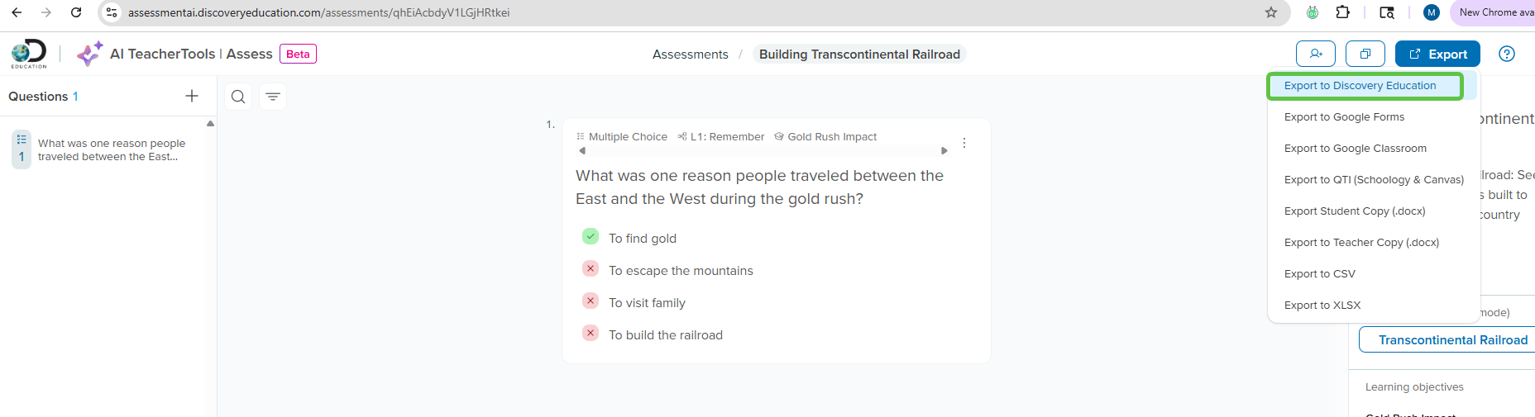Click the duplicate assessment icon button
This screenshot has height=417, width=1535.
point(1365,54)
